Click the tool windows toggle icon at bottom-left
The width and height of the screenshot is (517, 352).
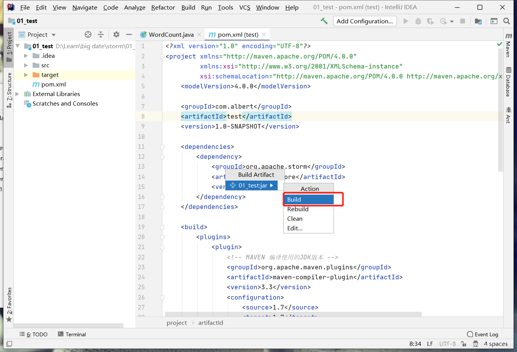9,344
